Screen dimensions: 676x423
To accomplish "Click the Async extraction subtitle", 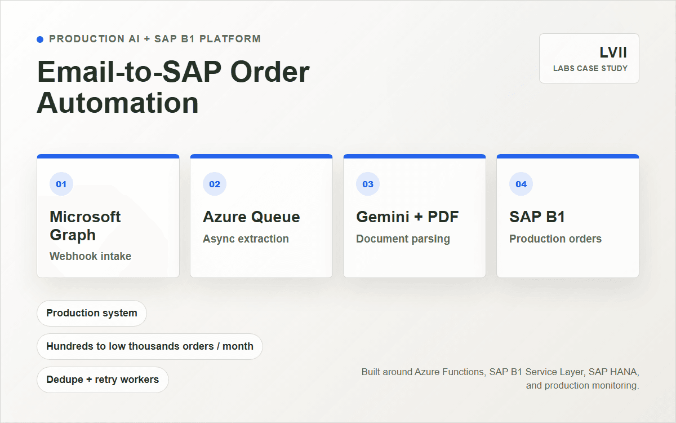I will (246, 239).
